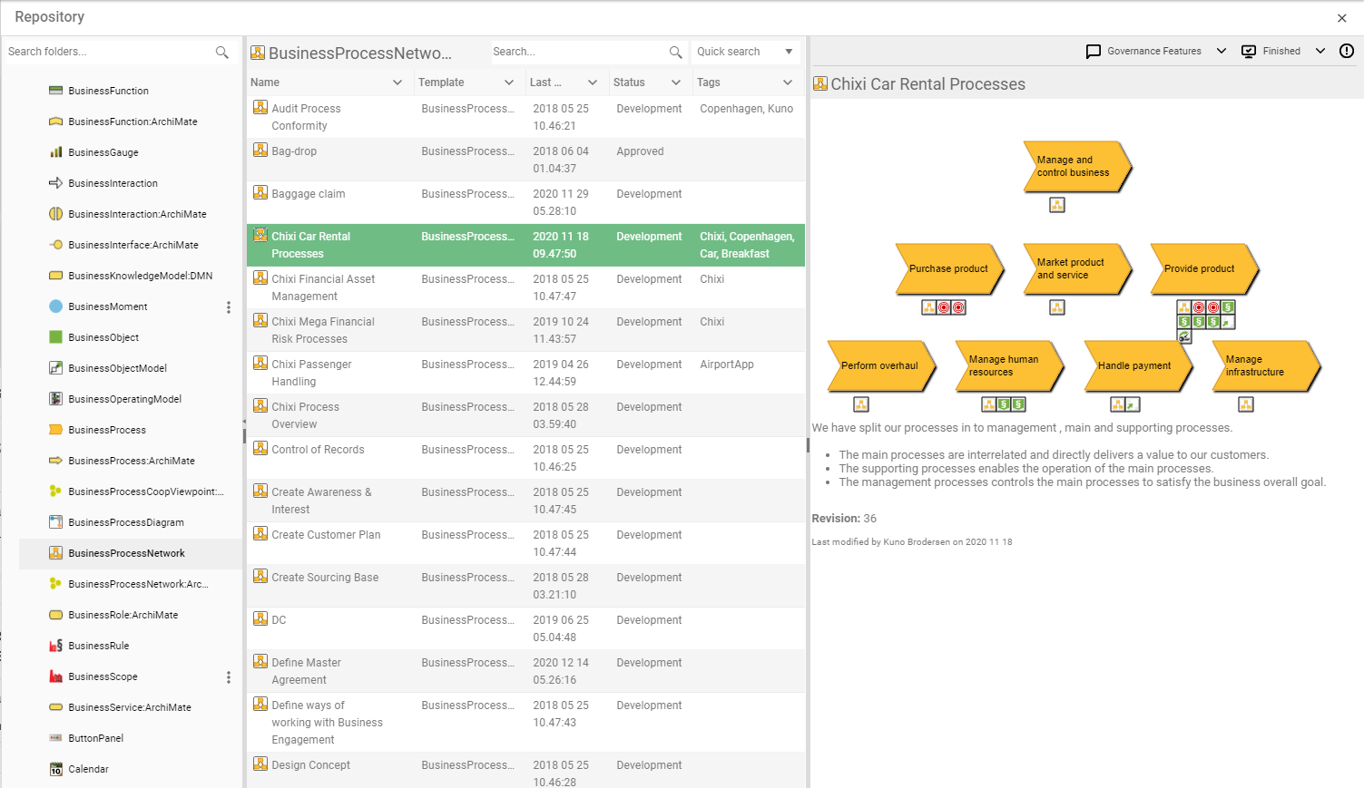1364x788 pixels.
Task: Expand the Finished dropdown arrow
Action: tap(1320, 52)
